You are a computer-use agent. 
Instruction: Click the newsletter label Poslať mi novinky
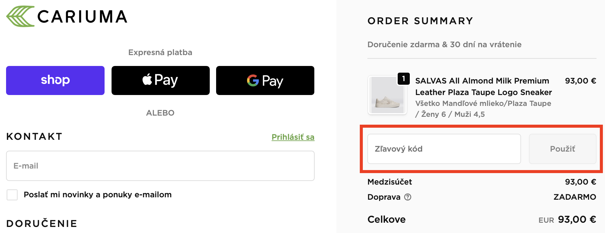pyautogui.click(x=98, y=195)
